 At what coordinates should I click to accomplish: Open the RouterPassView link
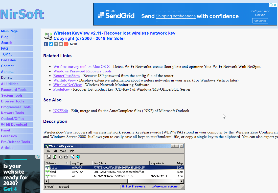(x=67, y=76)
